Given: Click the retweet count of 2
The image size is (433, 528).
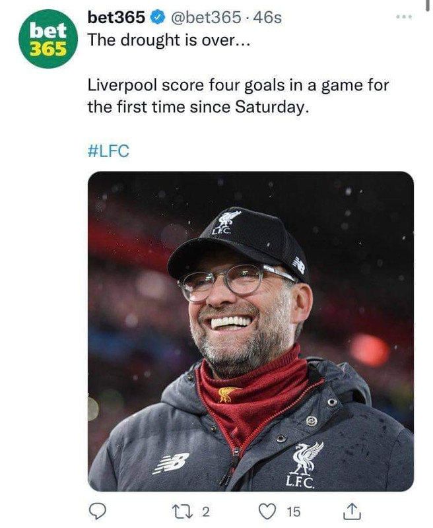Looking at the screenshot, I should 206,512.
